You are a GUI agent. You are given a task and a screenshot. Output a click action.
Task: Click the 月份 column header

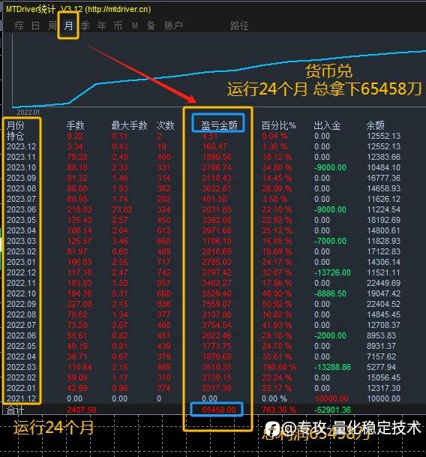tap(16, 125)
